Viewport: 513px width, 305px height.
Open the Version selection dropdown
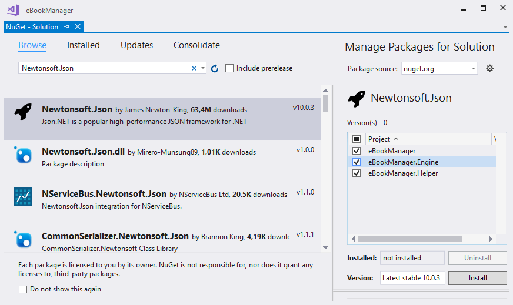click(412, 278)
